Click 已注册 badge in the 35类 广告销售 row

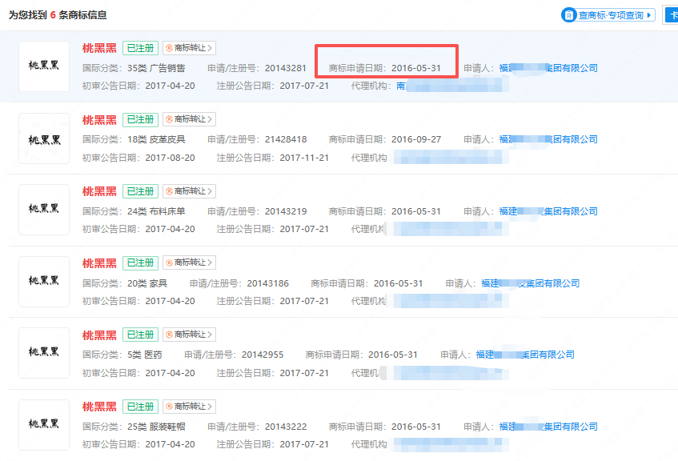140,48
